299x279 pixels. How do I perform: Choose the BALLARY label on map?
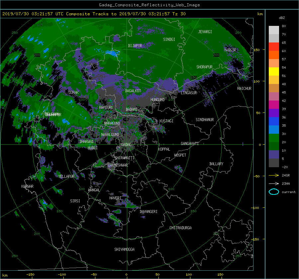click(x=216, y=164)
